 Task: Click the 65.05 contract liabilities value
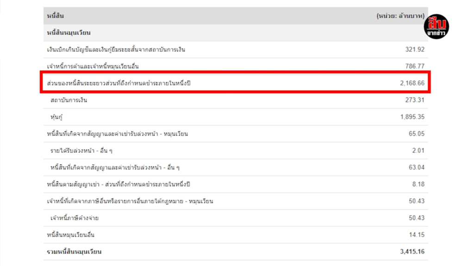tap(417, 133)
